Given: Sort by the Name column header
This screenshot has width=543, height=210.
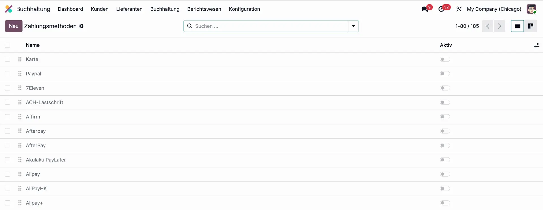Looking at the screenshot, I should (x=33, y=45).
